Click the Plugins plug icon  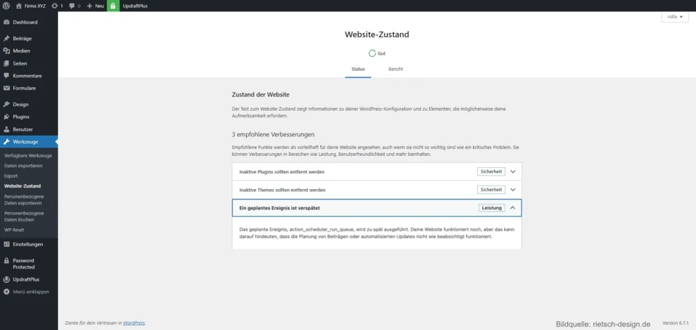pos(7,117)
